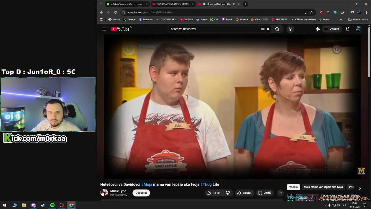Save video with Uložiť button
This screenshot has height=209, width=371.
pos(264,193)
